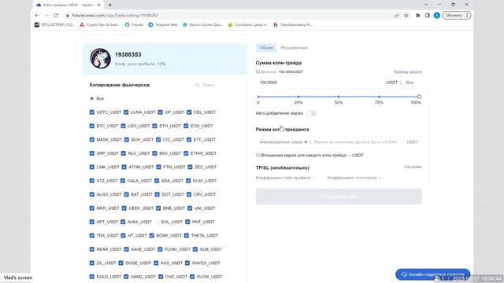Uncheck the EGLD_USDT checkbox
The image size is (504, 283).
(92, 277)
